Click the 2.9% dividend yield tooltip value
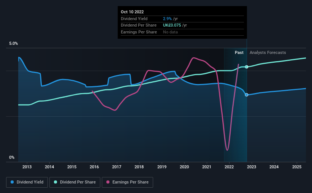The image size is (312, 193). point(167,19)
